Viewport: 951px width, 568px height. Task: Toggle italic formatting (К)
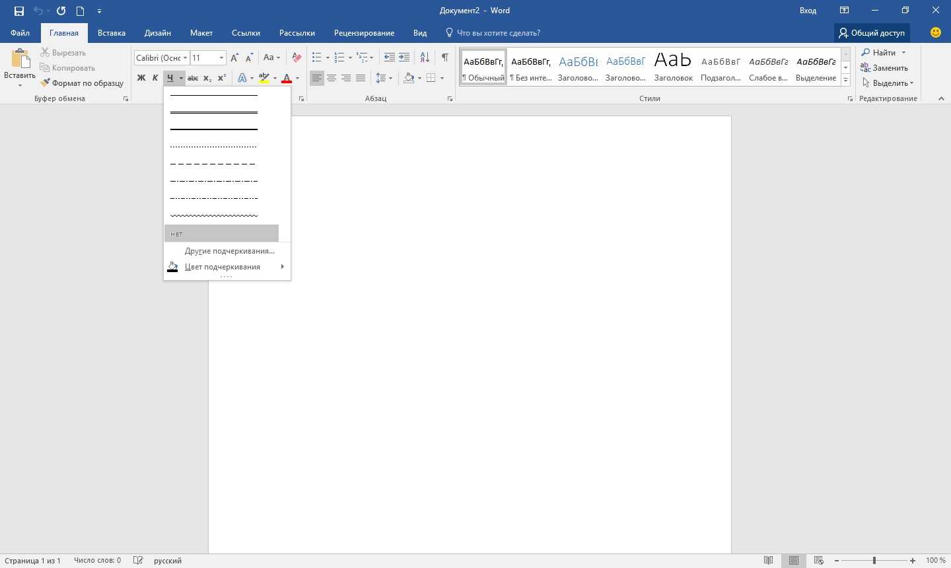point(155,78)
